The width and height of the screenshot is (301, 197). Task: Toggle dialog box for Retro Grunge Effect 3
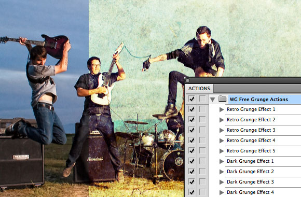point(202,130)
